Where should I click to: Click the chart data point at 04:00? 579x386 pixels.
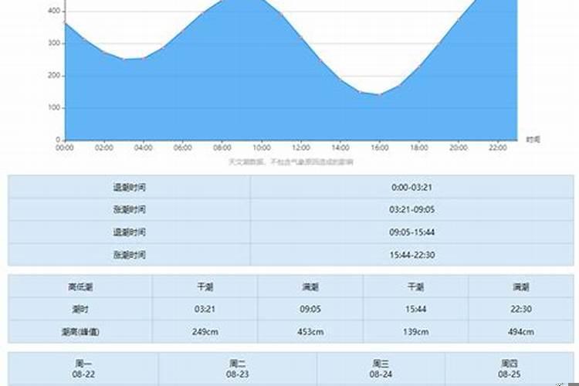(x=143, y=58)
